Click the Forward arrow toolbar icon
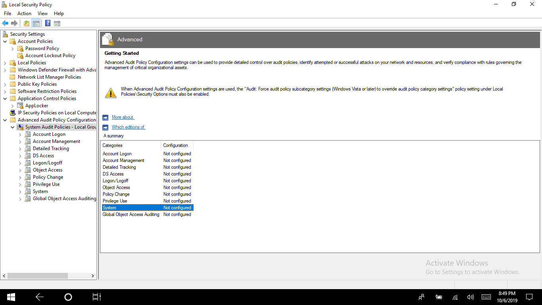 [14, 23]
